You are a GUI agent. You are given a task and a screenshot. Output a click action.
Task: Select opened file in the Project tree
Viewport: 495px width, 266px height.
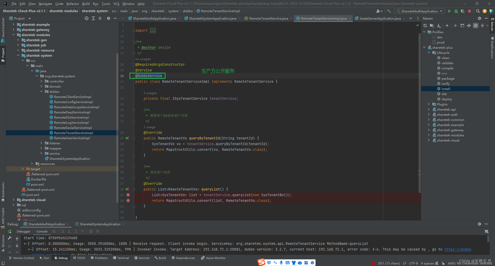coord(87,18)
